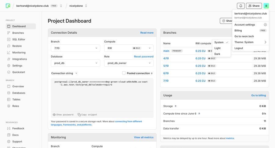This screenshot has width=275, height=148.
Task: Open the 5/10 branch link
Action: click(x=166, y=66)
